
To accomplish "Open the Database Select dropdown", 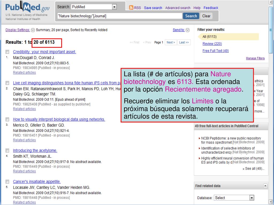I will [x=234, y=198].
